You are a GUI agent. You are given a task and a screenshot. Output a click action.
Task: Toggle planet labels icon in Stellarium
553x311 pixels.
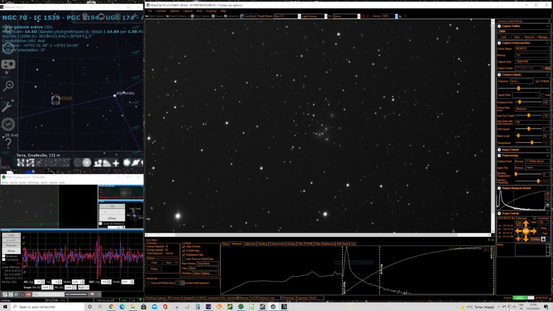click(135, 163)
